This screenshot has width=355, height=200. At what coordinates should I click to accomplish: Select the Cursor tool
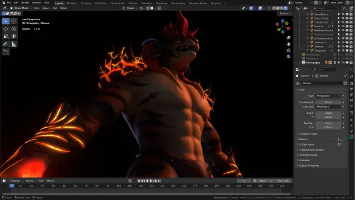click(x=13, y=21)
